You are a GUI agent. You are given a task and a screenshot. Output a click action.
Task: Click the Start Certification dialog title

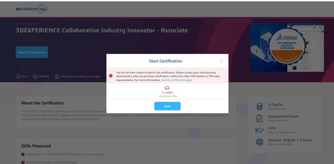coord(166,61)
